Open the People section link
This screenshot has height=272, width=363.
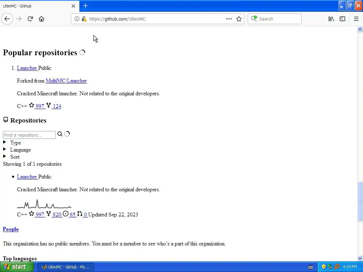pyautogui.click(x=11, y=229)
